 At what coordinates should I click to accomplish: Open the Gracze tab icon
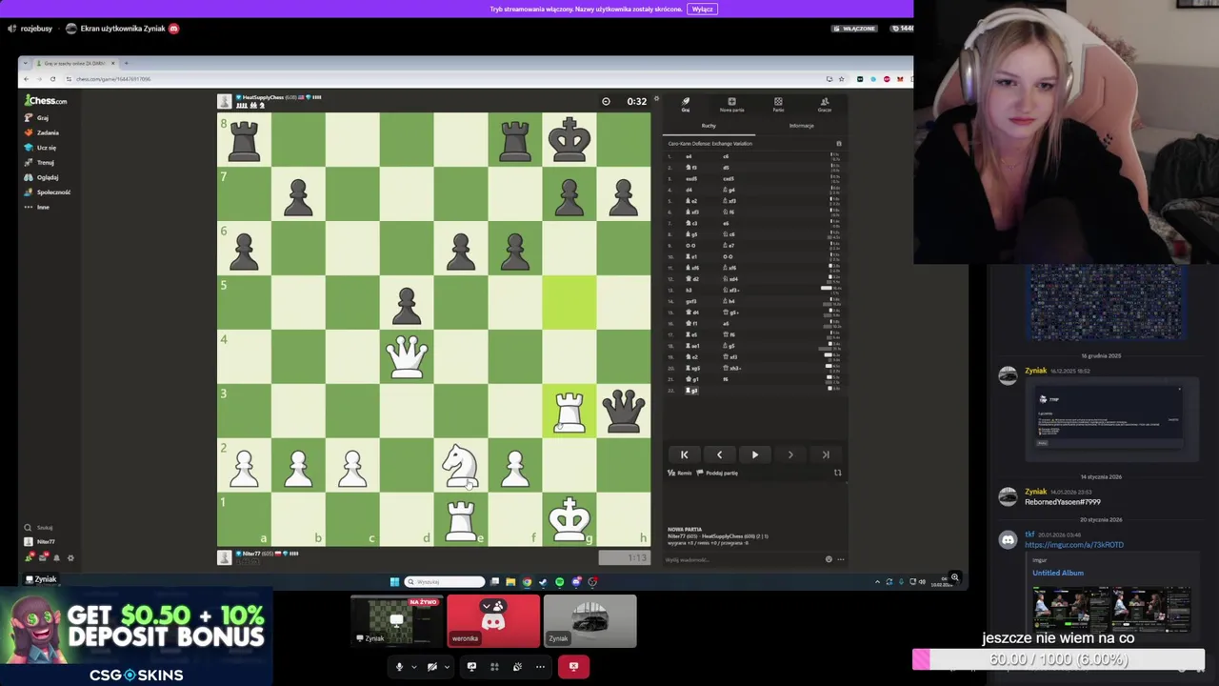point(825,104)
